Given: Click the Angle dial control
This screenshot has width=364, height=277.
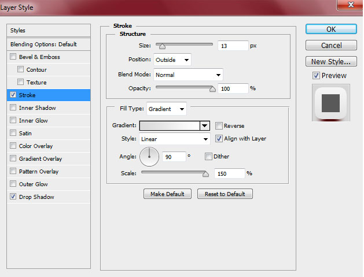Looking at the screenshot, I should [x=149, y=157].
